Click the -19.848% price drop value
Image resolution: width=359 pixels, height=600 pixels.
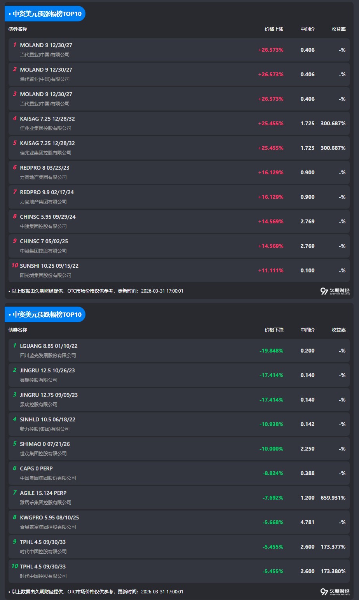click(271, 351)
